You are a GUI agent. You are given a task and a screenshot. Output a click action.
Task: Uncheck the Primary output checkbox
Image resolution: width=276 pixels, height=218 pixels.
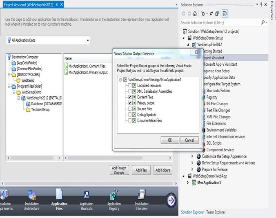click(x=130, y=103)
